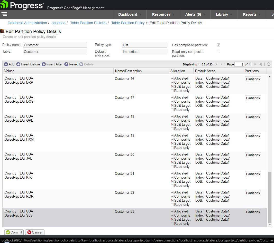
Task: Open Partitions for Customer-23
Action: [x=253, y=212]
